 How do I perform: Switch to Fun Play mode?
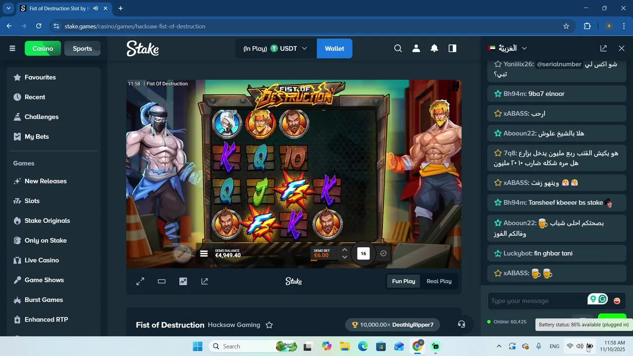click(404, 281)
